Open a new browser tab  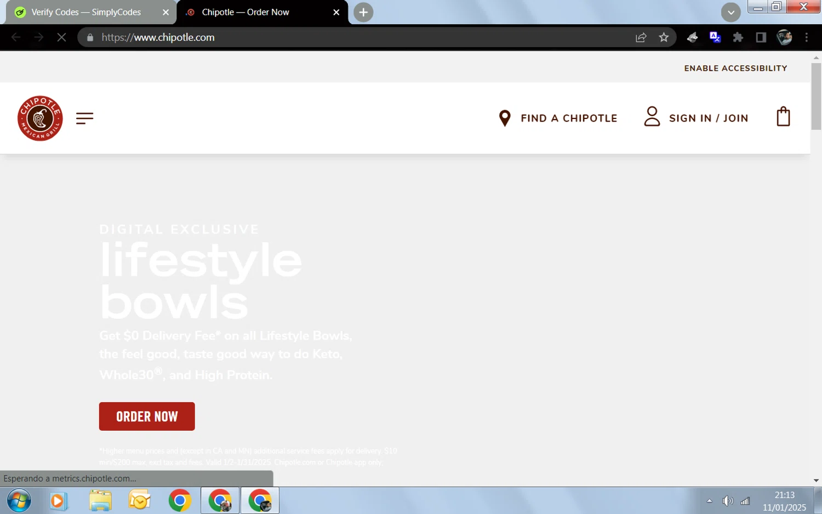pyautogui.click(x=363, y=12)
